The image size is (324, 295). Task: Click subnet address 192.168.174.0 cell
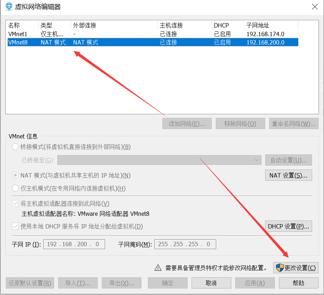[265, 34]
